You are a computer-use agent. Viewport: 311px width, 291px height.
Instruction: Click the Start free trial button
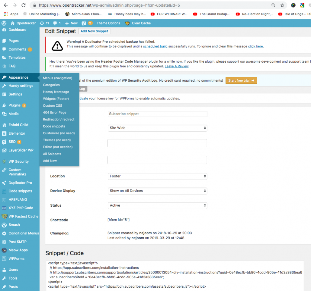[x=241, y=80]
